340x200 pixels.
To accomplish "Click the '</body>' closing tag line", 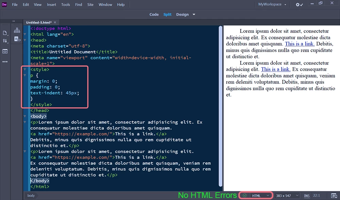I will point(40,181).
